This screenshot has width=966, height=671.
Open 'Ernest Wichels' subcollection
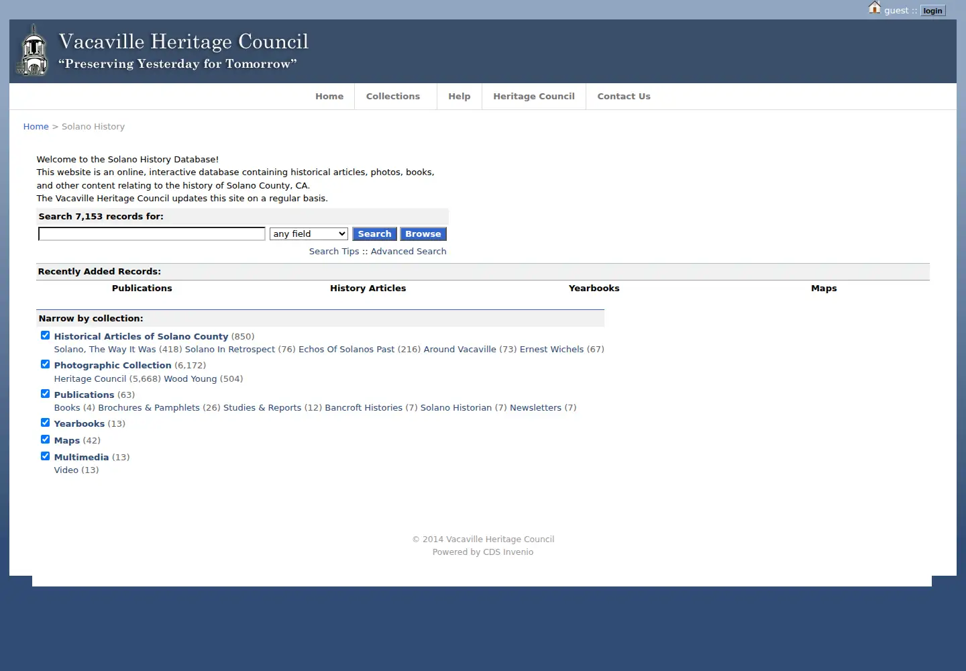[x=551, y=350]
